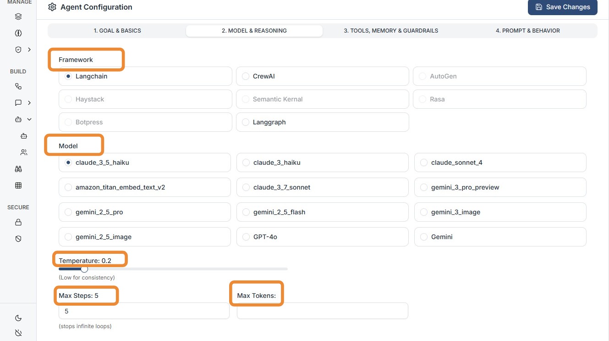Click the Temperature slider handle
Screen dimensions: 609x341
(x=84, y=269)
